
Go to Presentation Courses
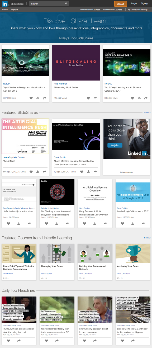point(90,10)
